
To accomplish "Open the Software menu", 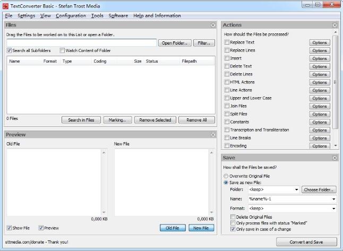I will coord(118,16).
